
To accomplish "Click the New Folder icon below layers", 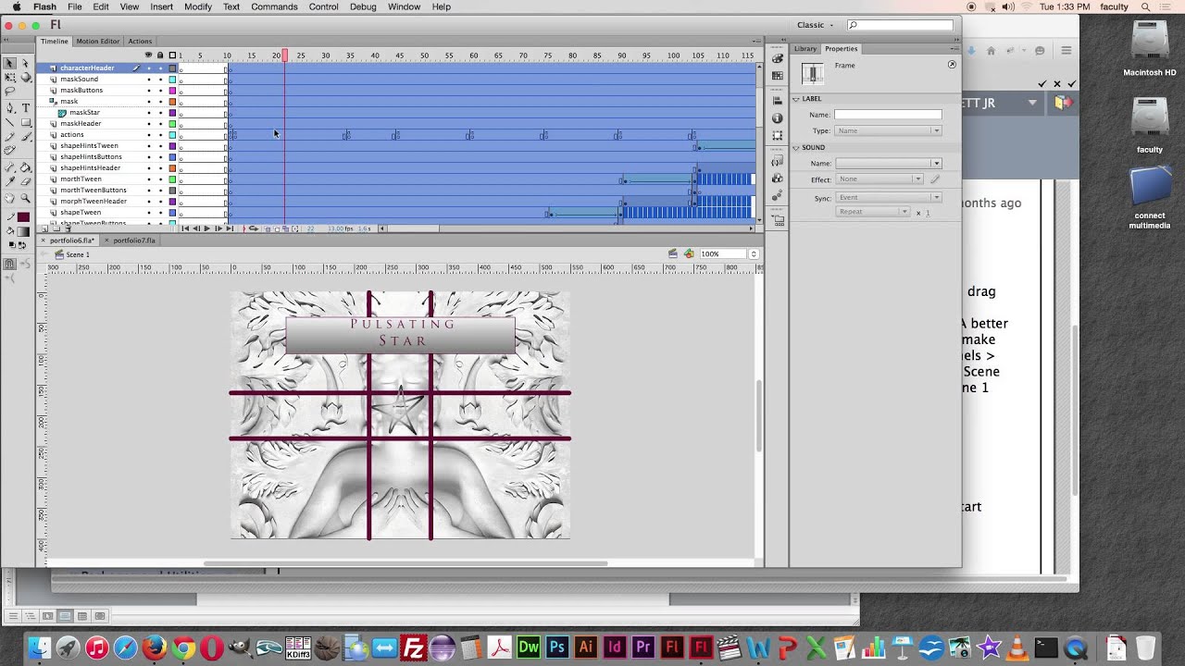I will click(56, 228).
